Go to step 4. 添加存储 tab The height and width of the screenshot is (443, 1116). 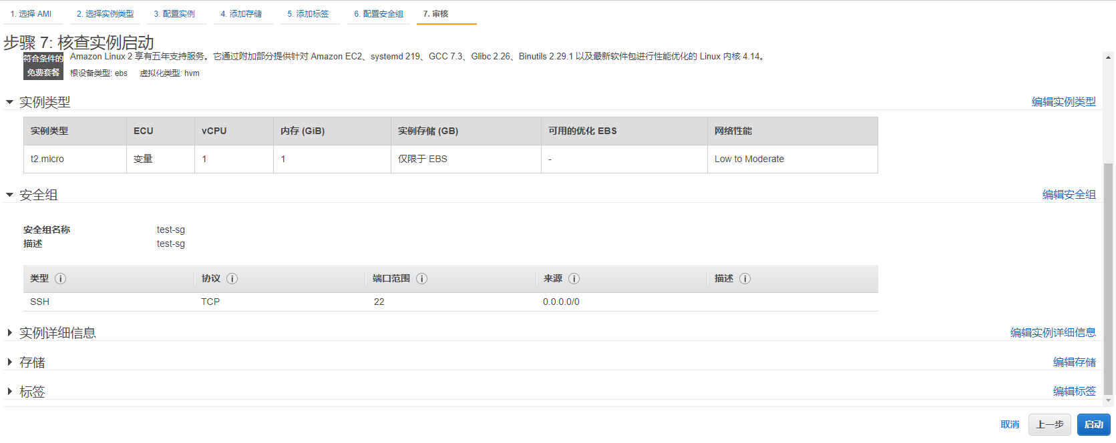tap(241, 14)
